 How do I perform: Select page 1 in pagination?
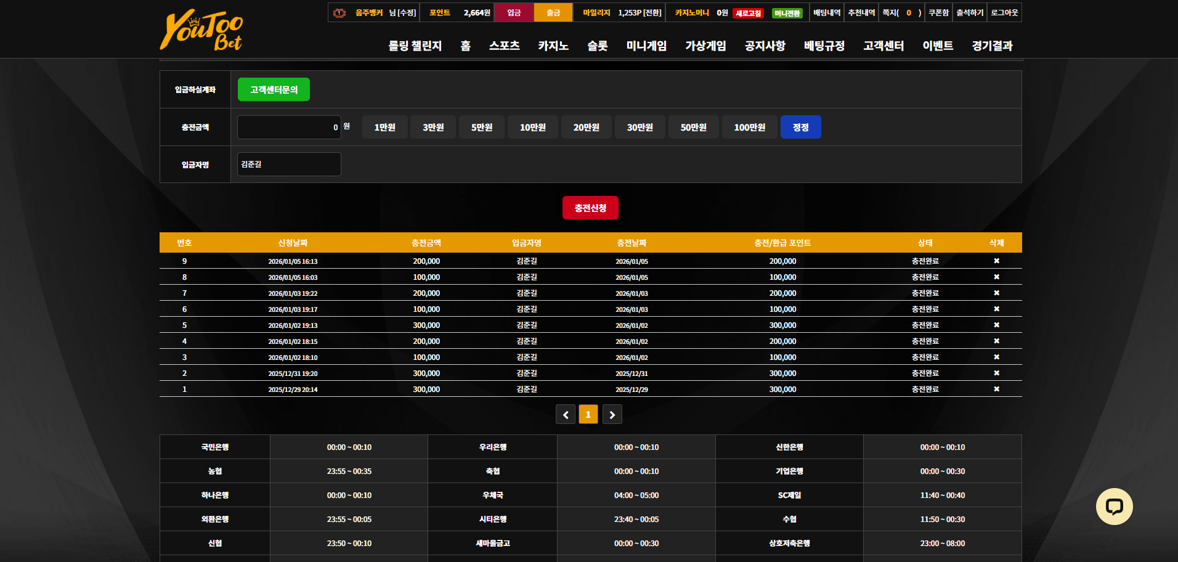tap(588, 415)
